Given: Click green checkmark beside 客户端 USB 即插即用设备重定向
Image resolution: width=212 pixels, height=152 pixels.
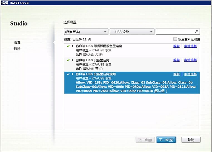Looking at the screenshot, I should pos(68,46).
